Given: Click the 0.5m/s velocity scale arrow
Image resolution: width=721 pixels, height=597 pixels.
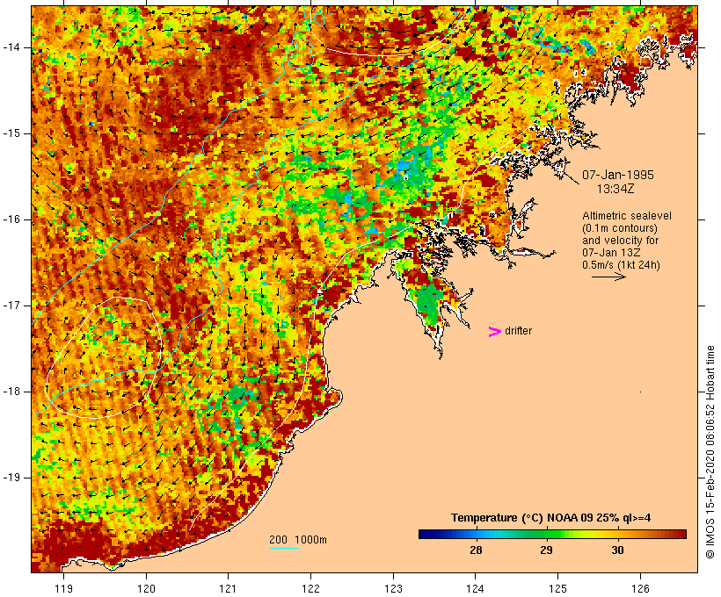Looking at the screenshot, I should pos(608,277).
